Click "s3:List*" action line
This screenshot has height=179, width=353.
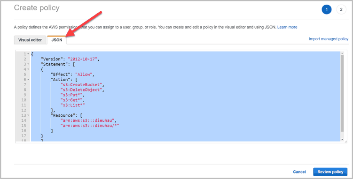click(72, 105)
